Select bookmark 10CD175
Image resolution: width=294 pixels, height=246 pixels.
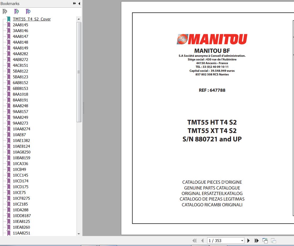[21, 187]
